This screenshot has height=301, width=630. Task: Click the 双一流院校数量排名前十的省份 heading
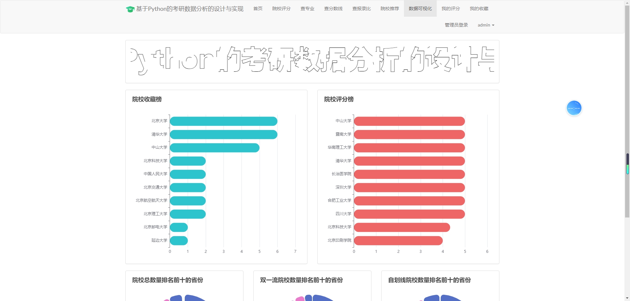(x=302, y=280)
